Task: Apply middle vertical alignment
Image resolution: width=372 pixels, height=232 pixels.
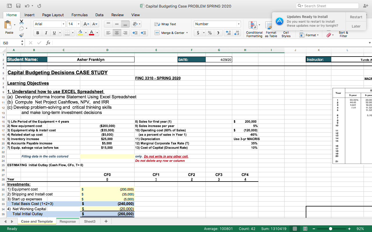Action: point(117,24)
